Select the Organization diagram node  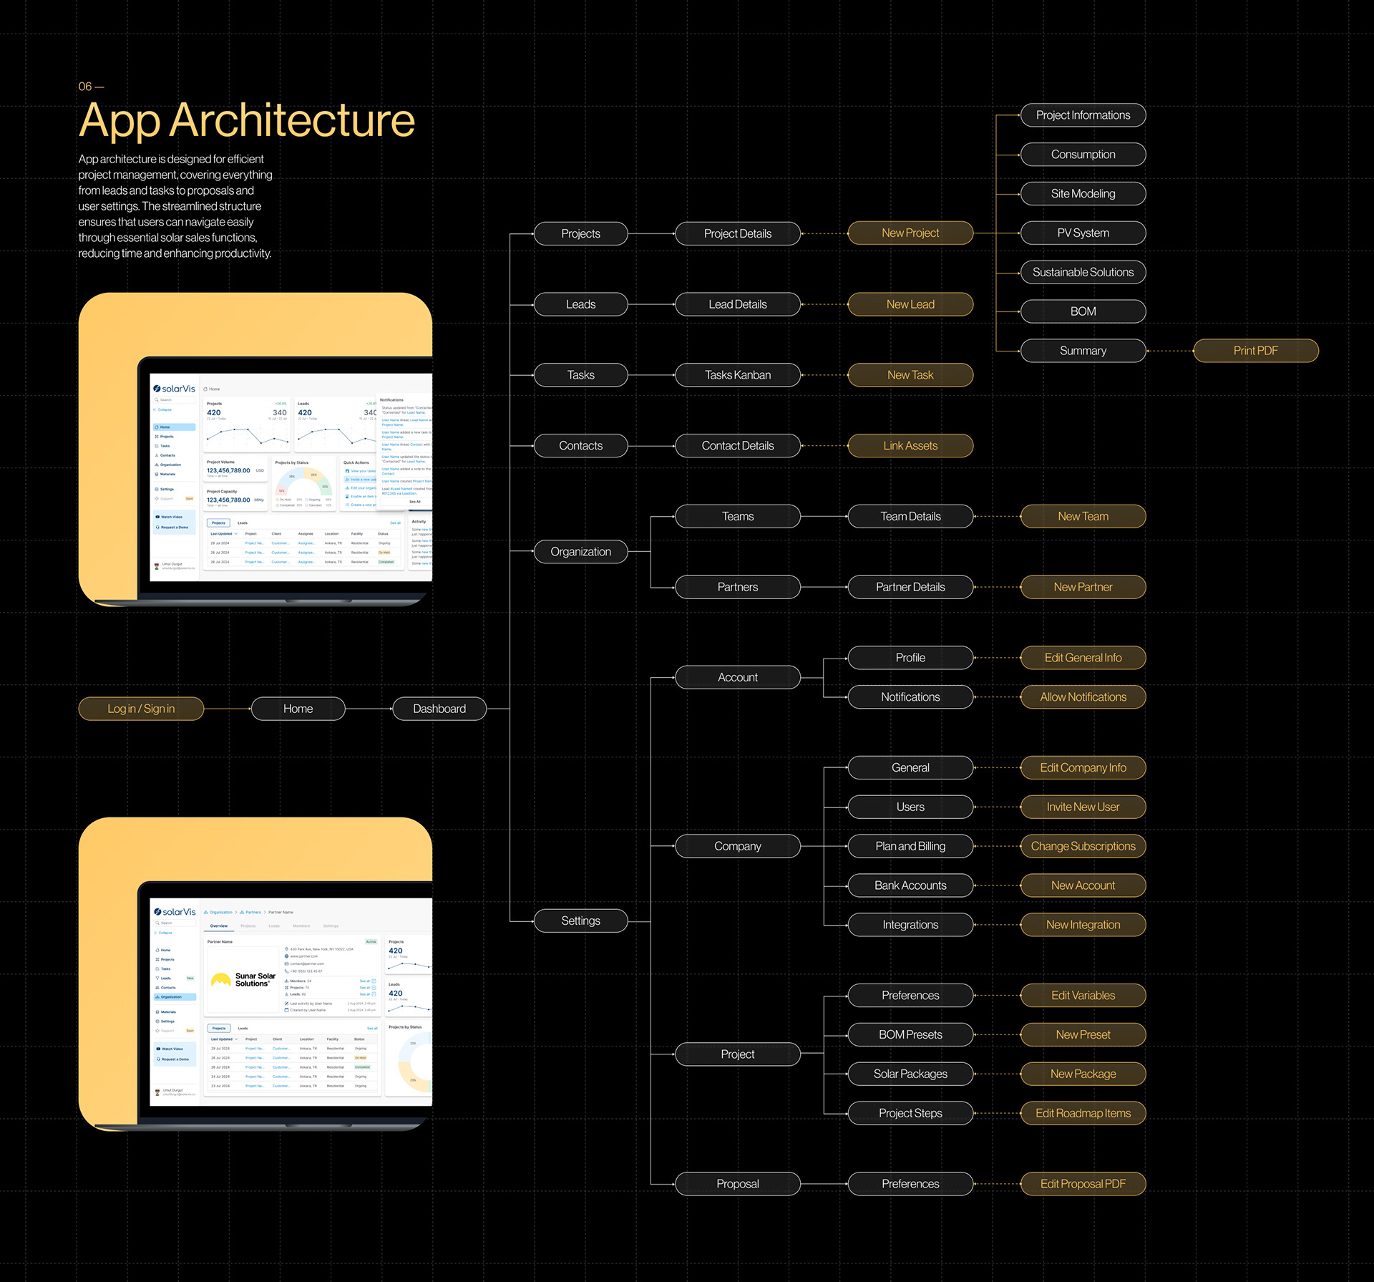[580, 552]
